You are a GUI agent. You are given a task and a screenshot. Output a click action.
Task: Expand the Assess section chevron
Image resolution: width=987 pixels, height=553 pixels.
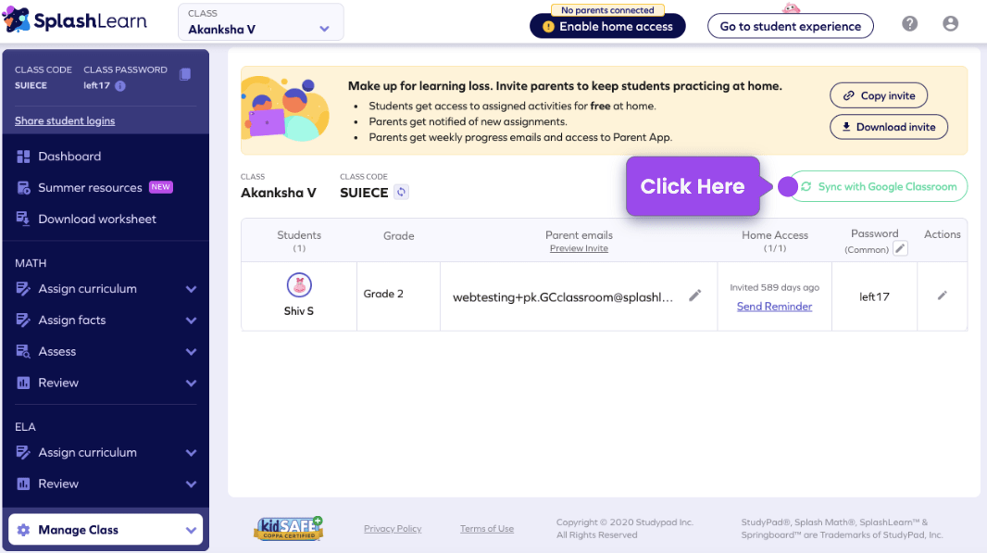pyautogui.click(x=191, y=351)
